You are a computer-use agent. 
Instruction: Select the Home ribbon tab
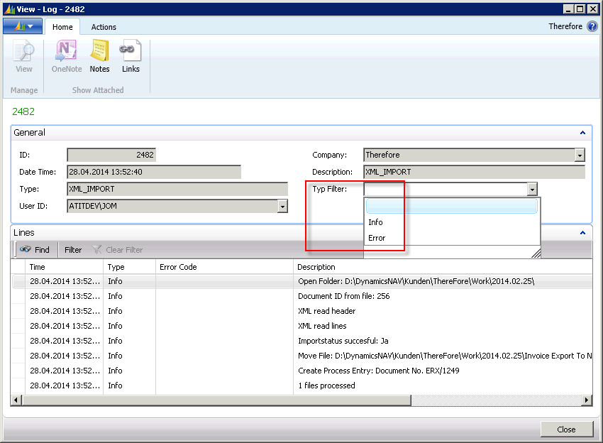click(x=62, y=27)
